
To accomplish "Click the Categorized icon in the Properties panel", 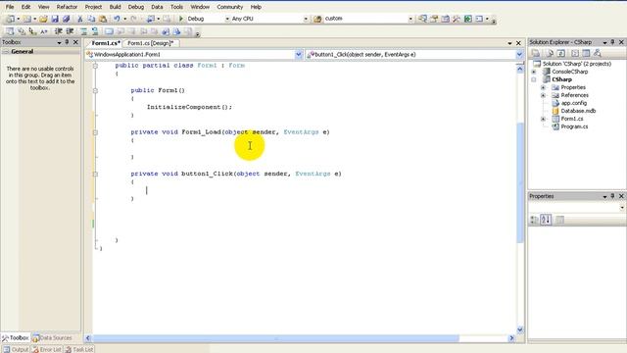I will point(534,220).
